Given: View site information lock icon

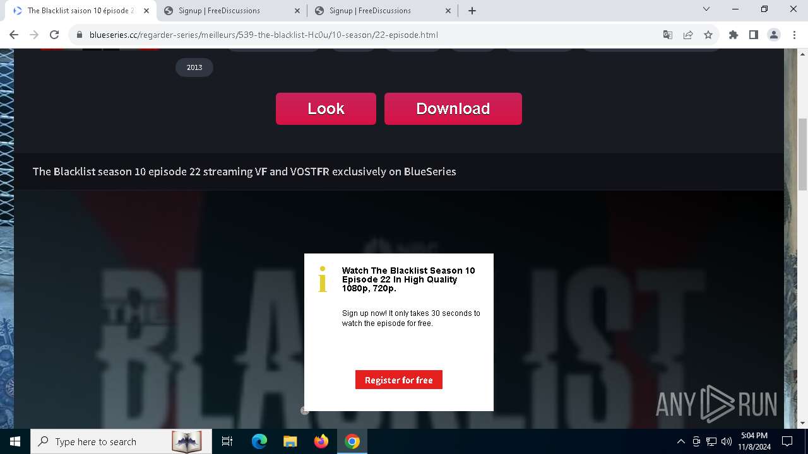Looking at the screenshot, I should click(x=79, y=35).
